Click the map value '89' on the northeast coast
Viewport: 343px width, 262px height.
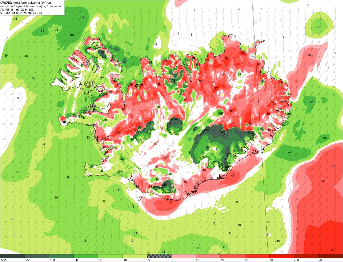(259, 64)
